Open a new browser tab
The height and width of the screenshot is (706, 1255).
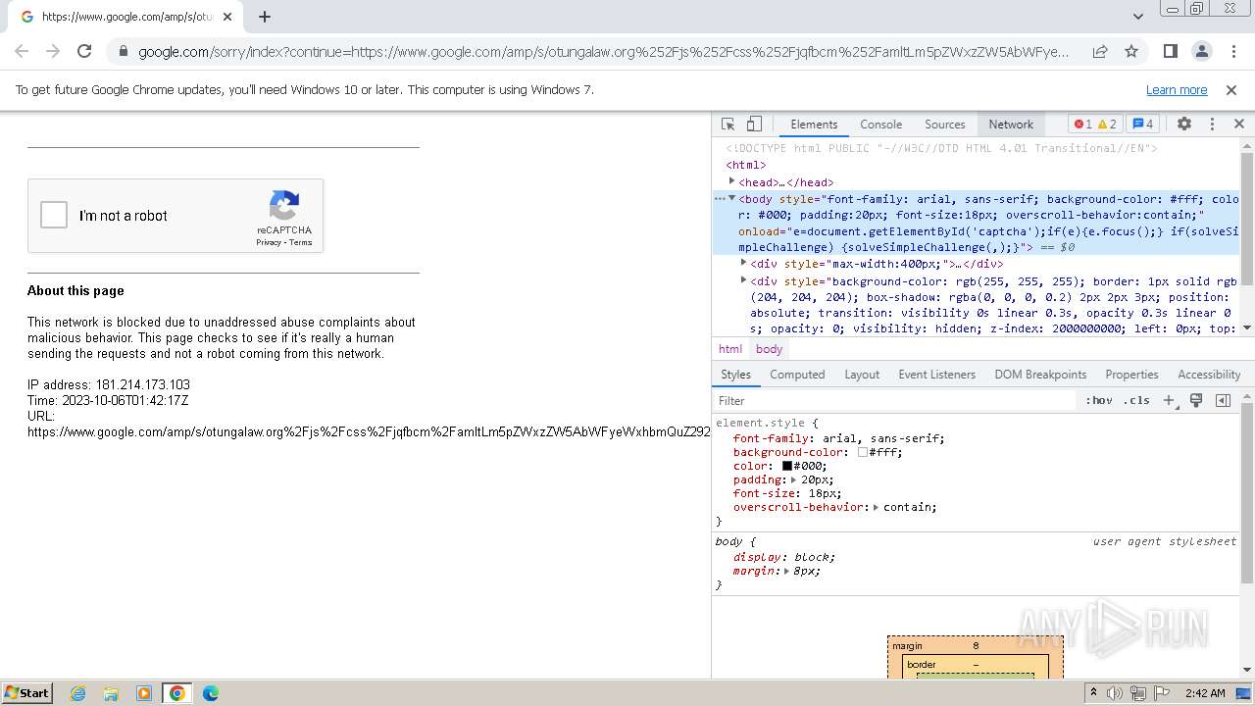[x=265, y=17]
